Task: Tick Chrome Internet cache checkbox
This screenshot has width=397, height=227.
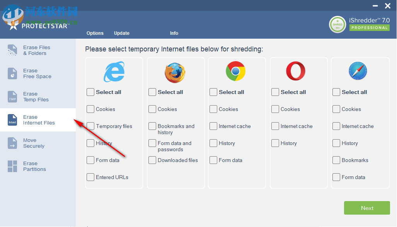Action: (x=213, y=126)
